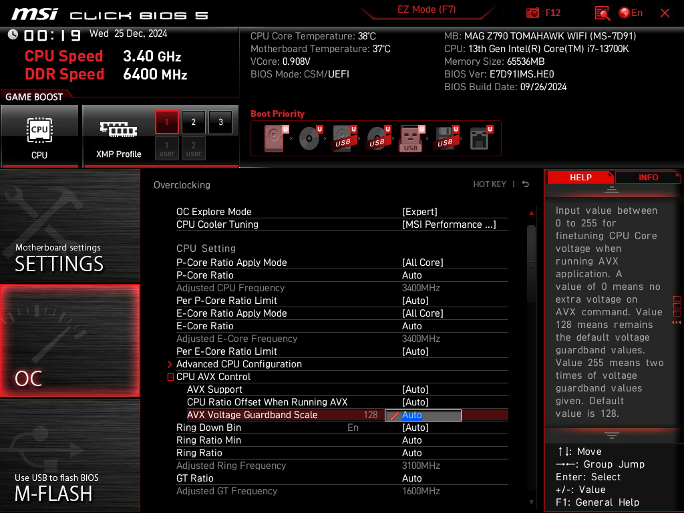Image resolution: width=684 pixels, height=513 pixels.
Task: Select the highlighted USB key boot icon
Action: 411,138
